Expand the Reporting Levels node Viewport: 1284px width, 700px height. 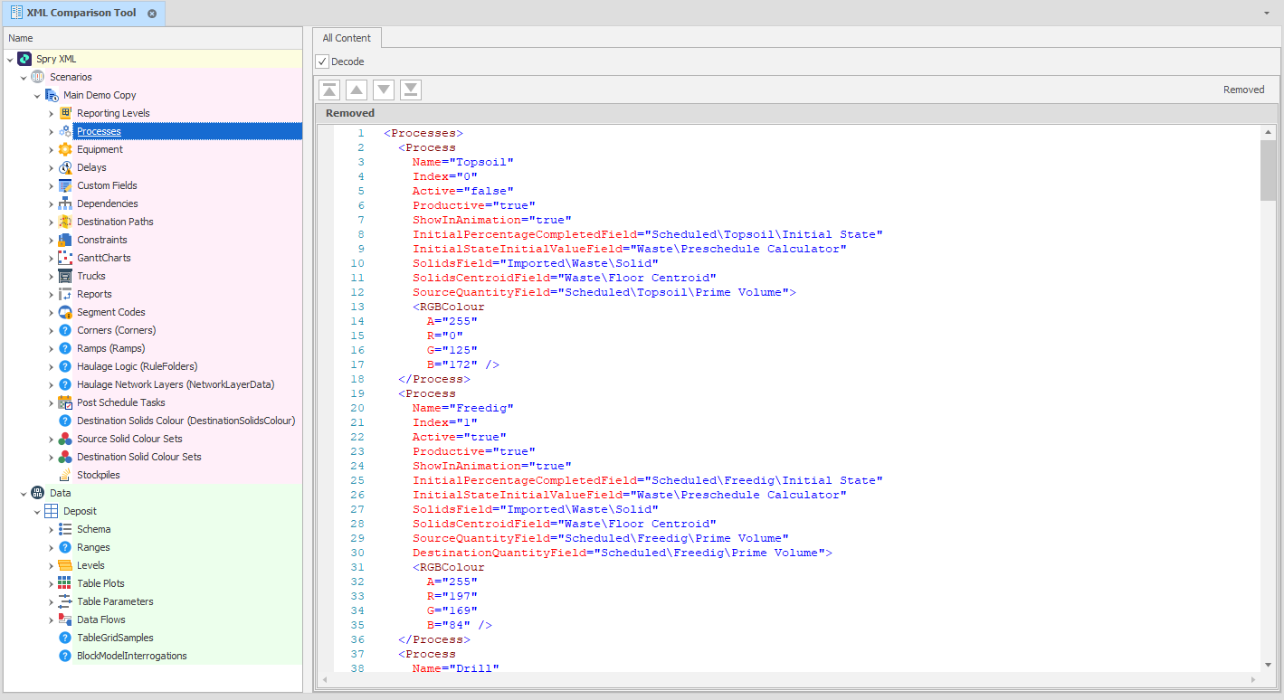pyautogui.click(x=52, y=113)
